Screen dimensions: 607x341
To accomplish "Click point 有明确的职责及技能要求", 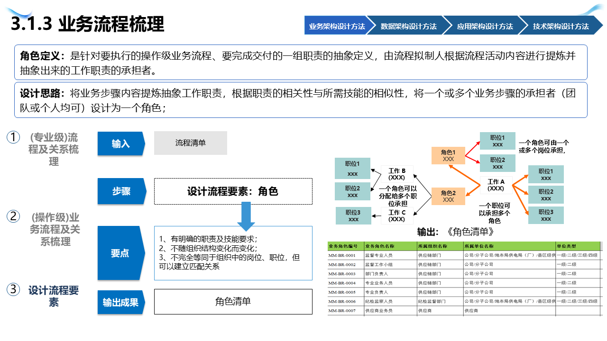I will point(208,239).
